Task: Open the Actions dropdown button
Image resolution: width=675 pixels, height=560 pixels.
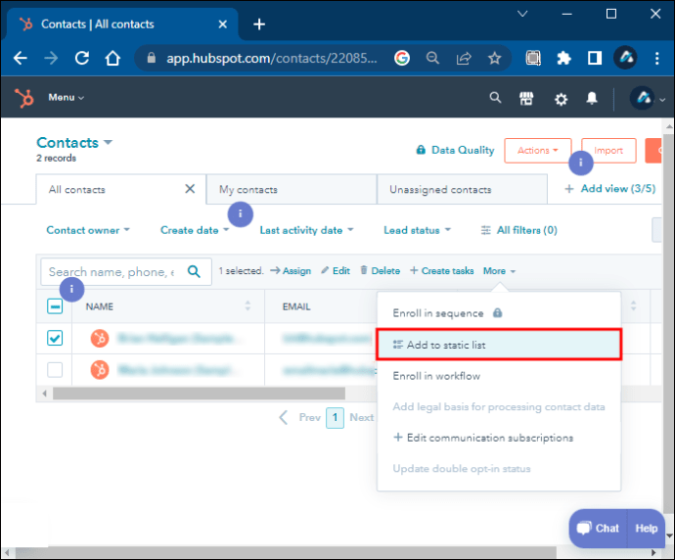Action: (x=537, y=151)
